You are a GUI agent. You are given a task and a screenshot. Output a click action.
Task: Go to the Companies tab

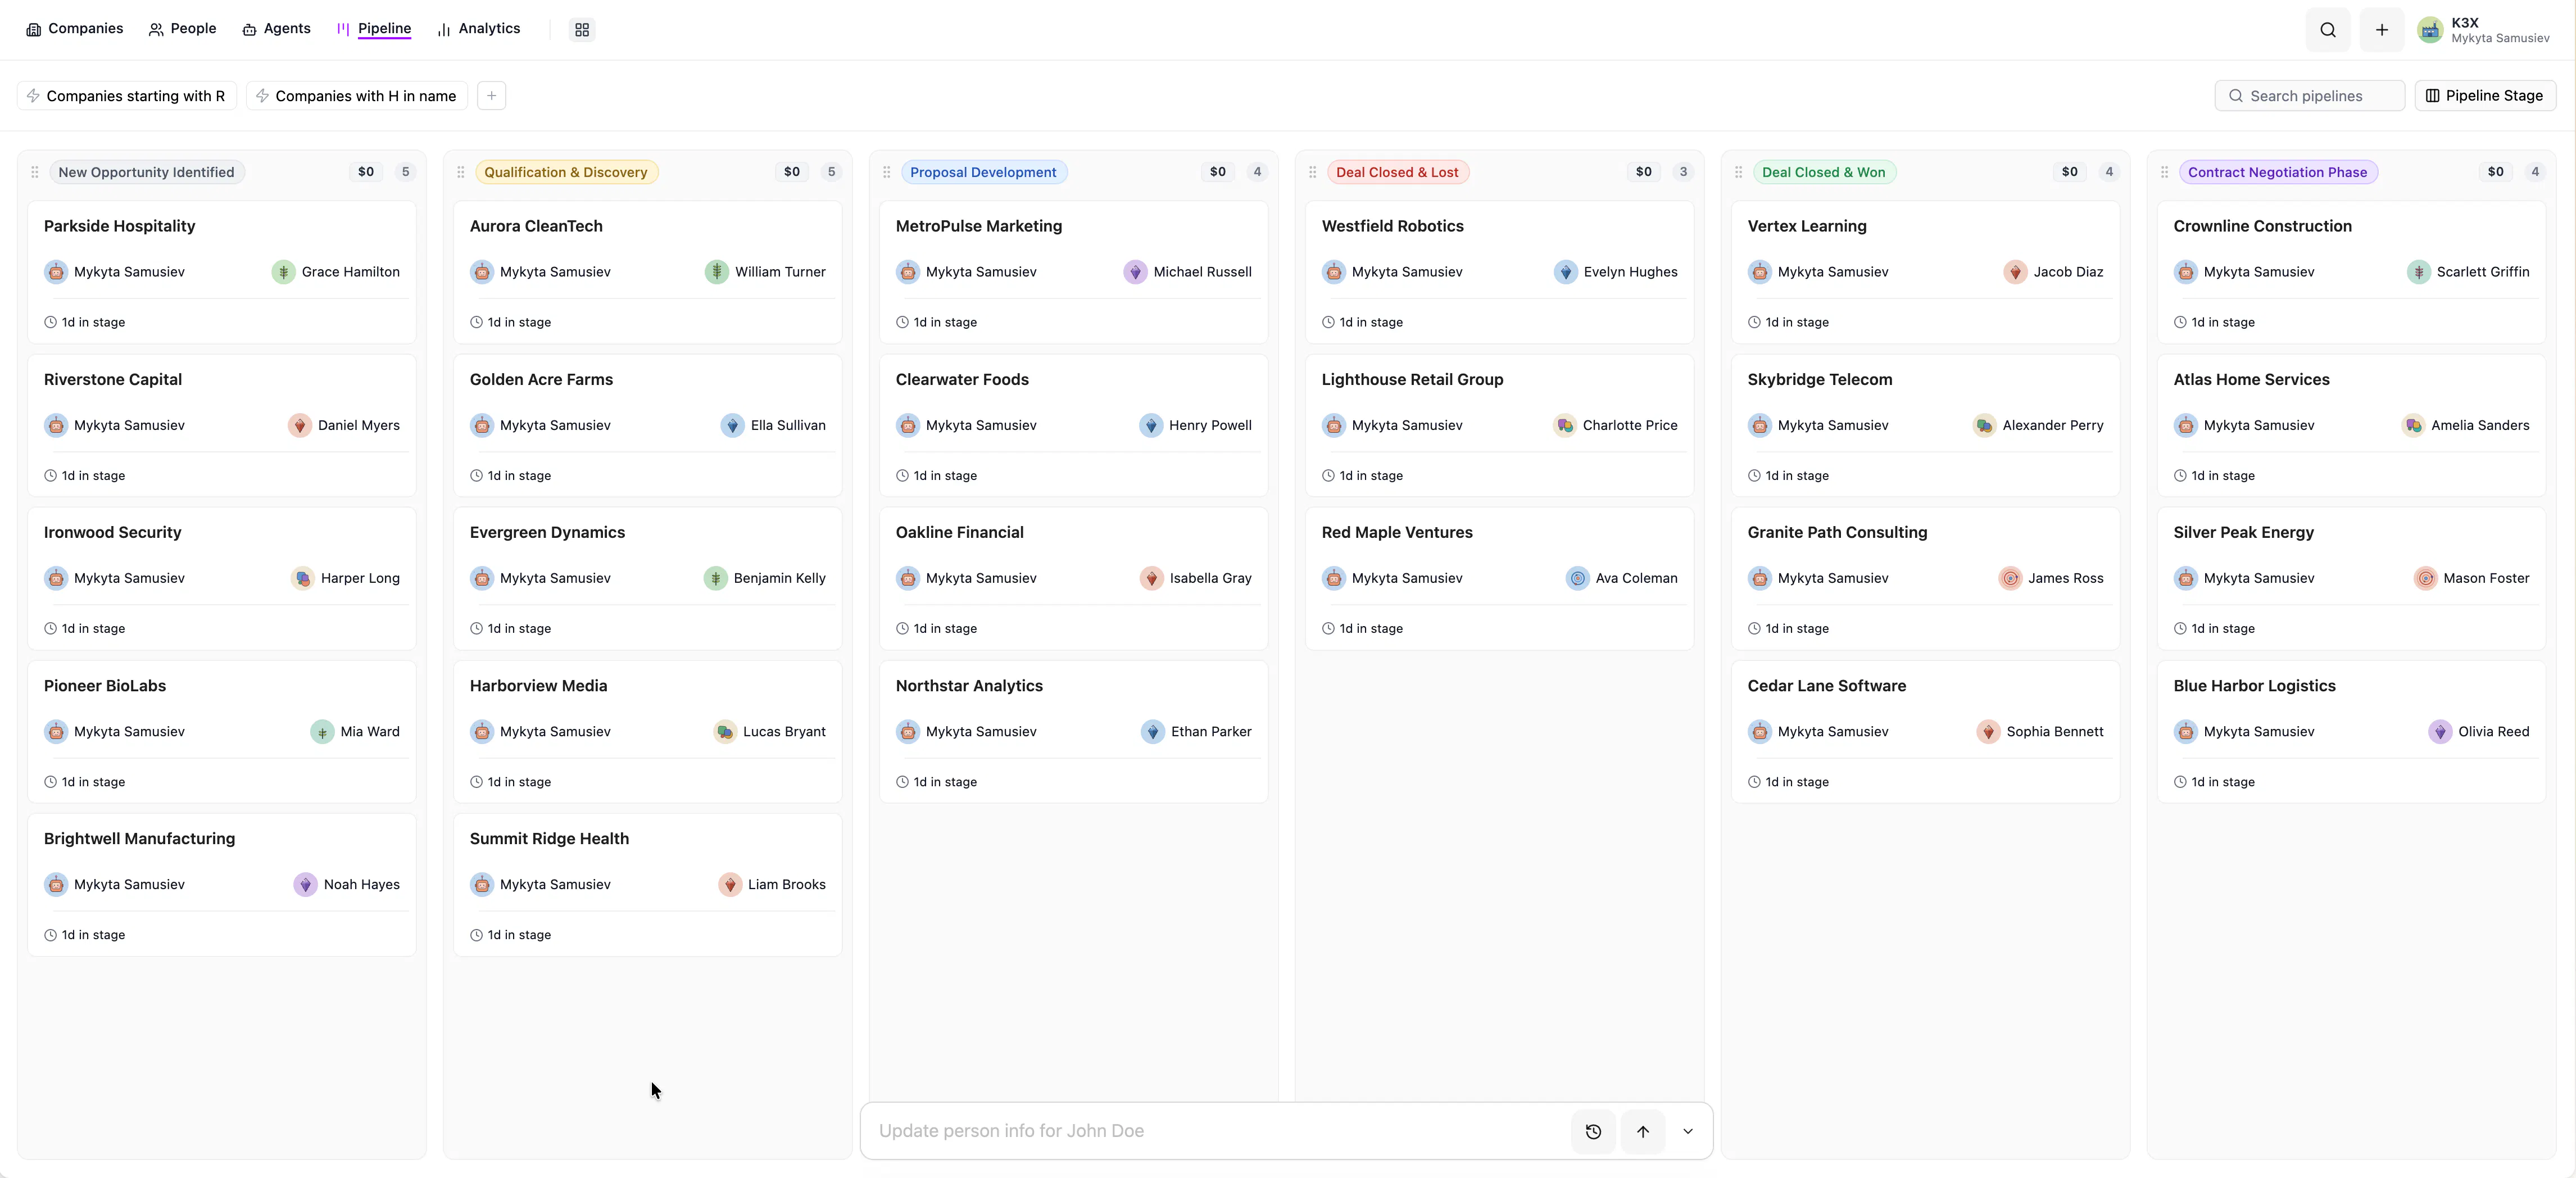coord(75,29)
